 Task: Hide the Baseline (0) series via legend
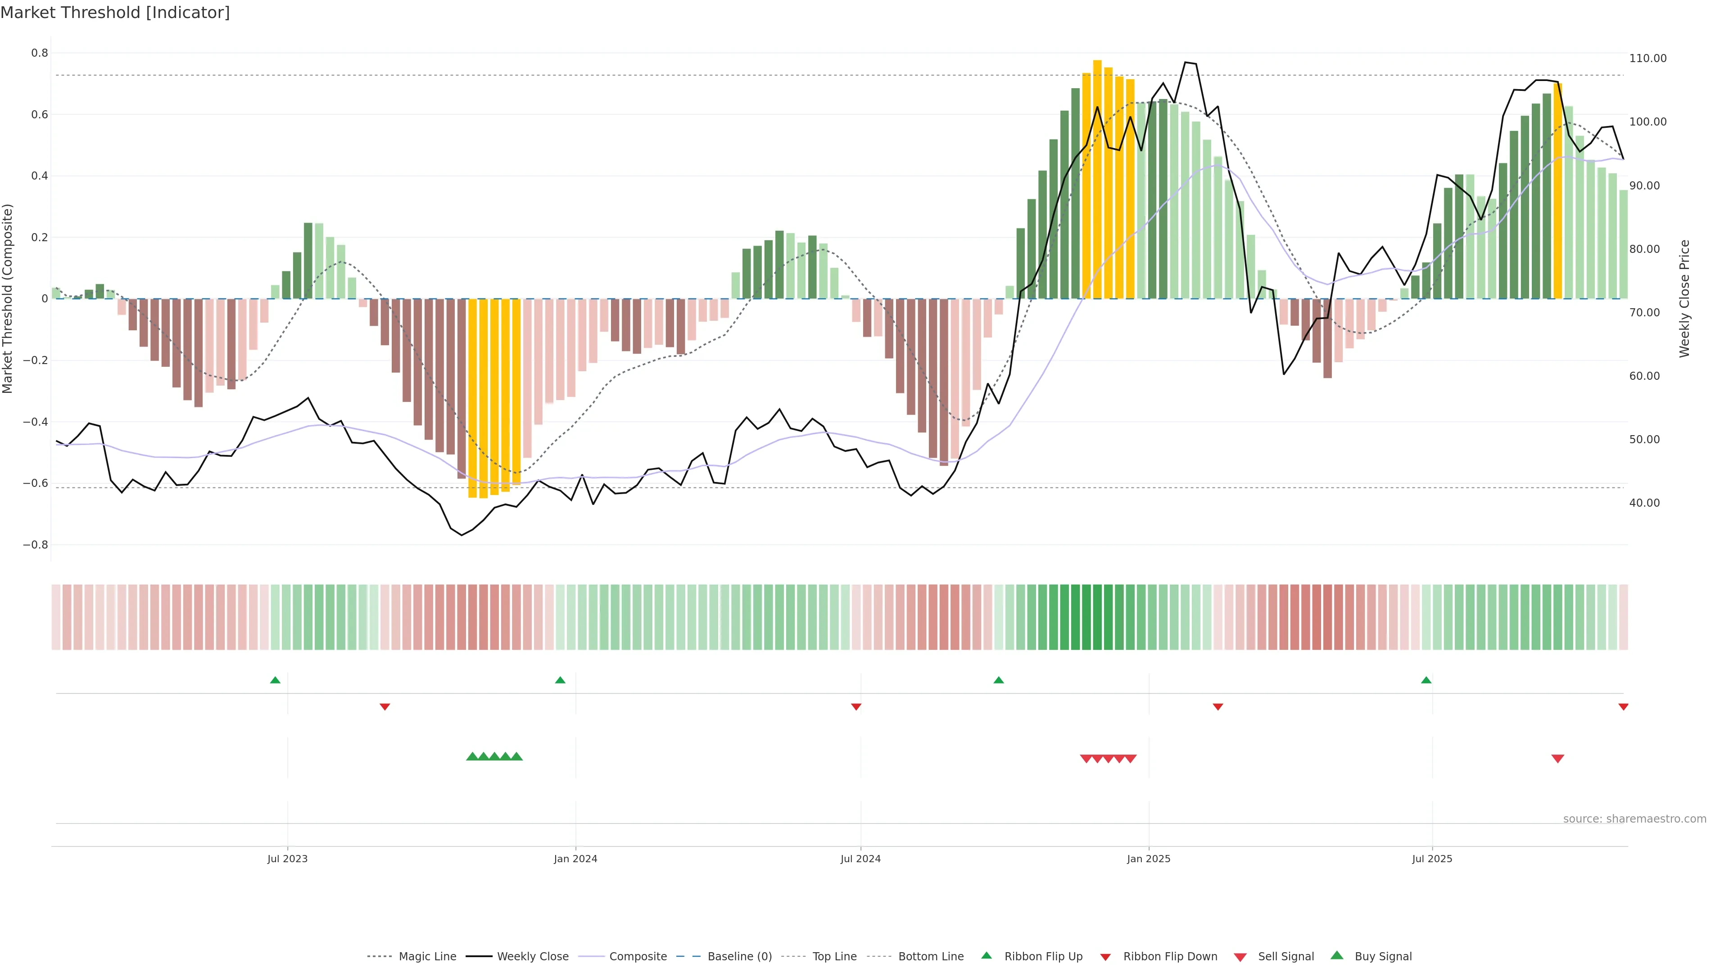[x=739, y=957]
